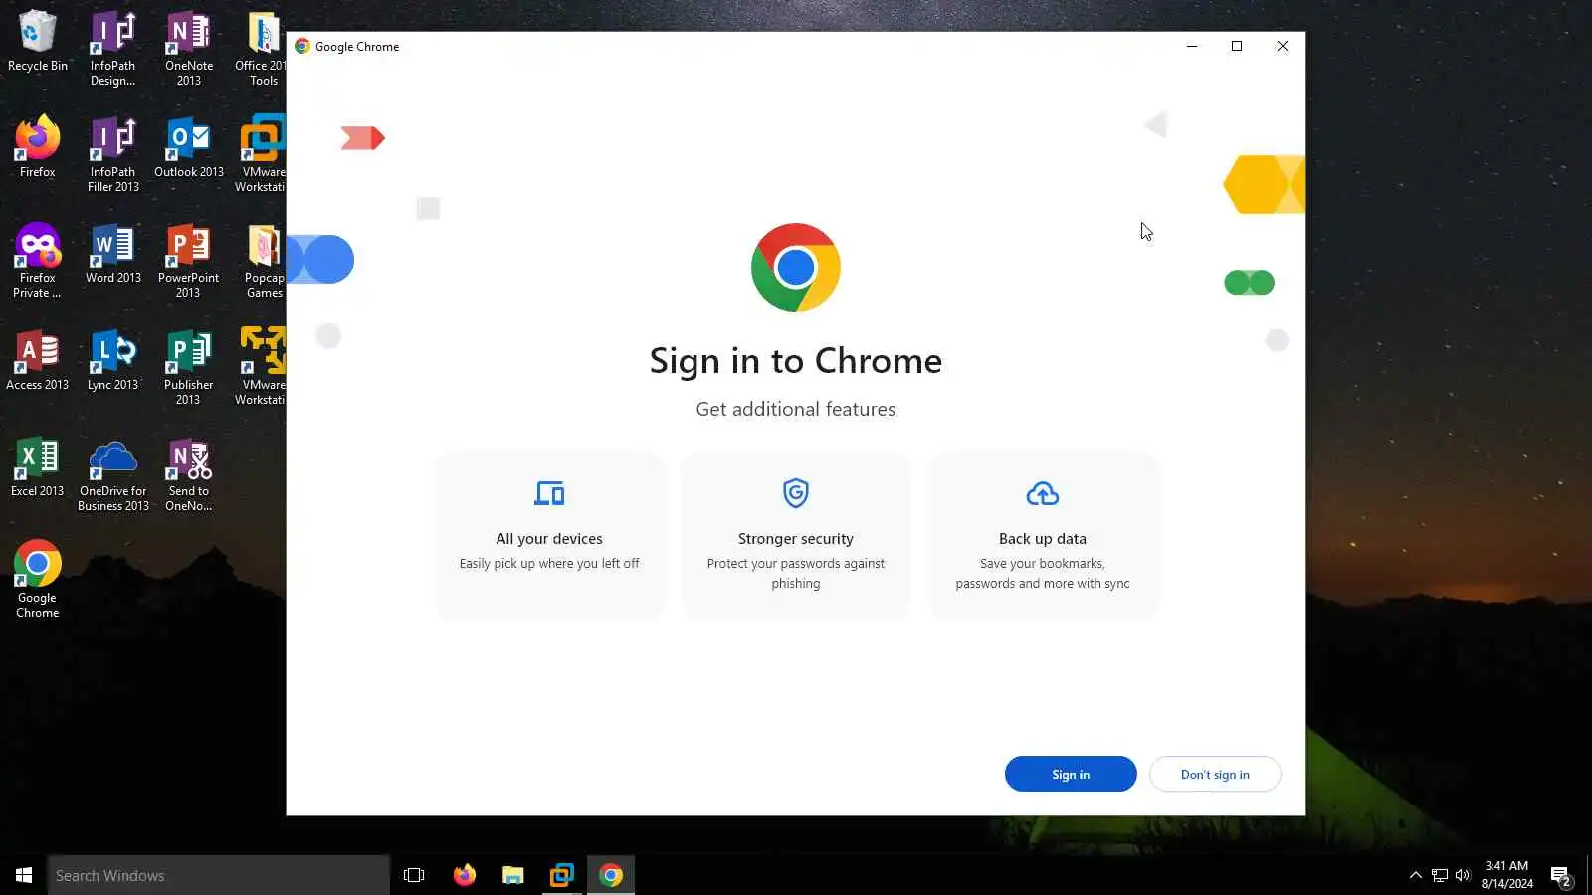1592x895 pixels.
Task: Launch Firefox from the taskbar
Action: (x=464, y=875)
